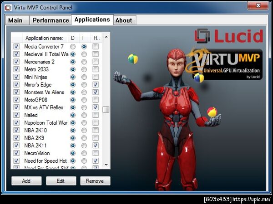
Task: Click the list scrollbar down arrow
Action: coord(106,165)
